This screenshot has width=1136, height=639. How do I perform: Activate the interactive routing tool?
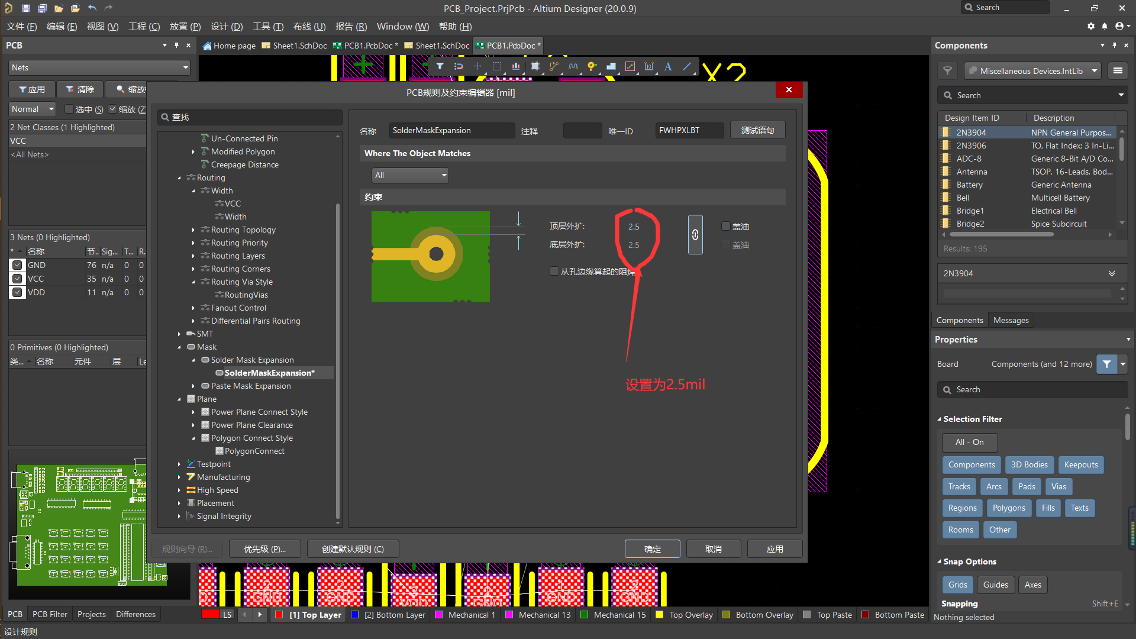pyautogui.click(x=554, y=66)
